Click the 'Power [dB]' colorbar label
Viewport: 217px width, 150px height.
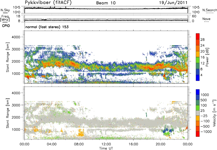207,57
